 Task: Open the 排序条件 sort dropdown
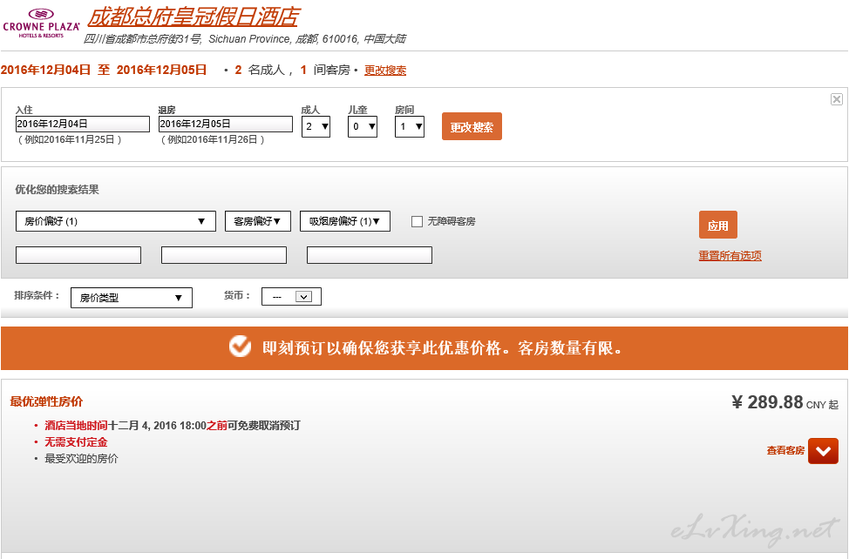coord(132,297)
